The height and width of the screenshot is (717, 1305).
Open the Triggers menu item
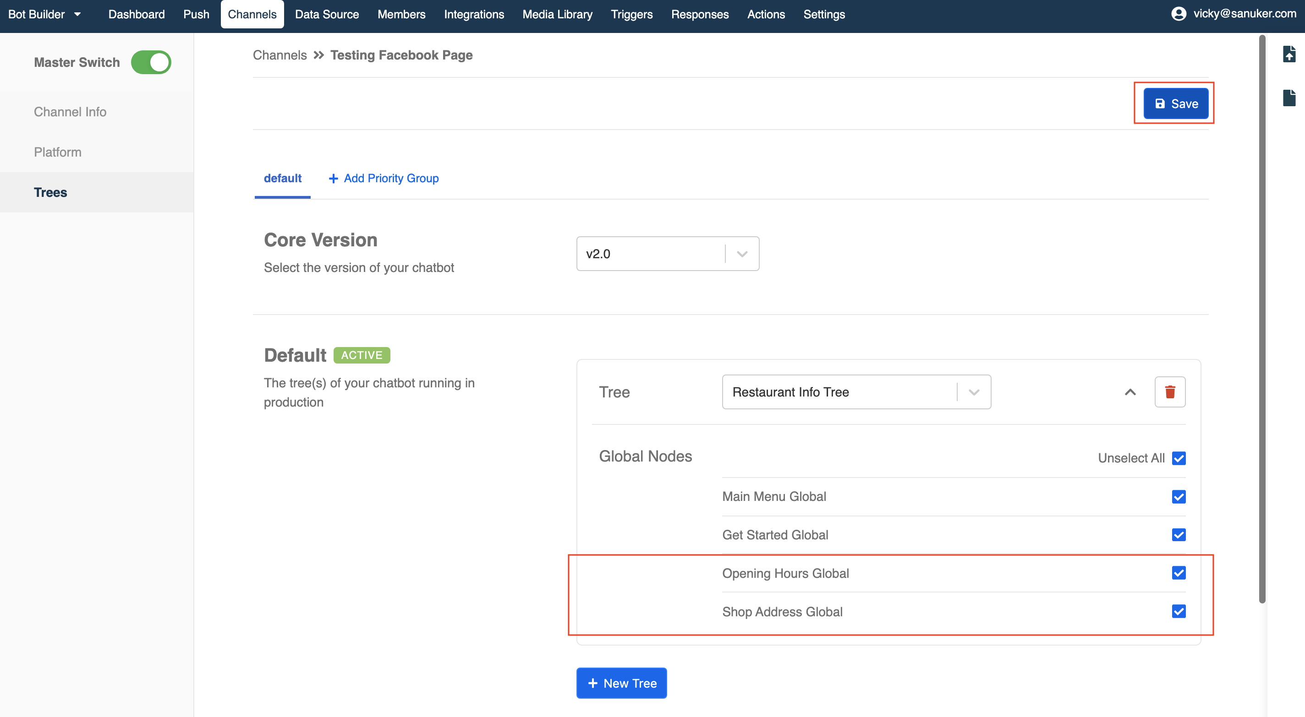(x=632, y=14)
